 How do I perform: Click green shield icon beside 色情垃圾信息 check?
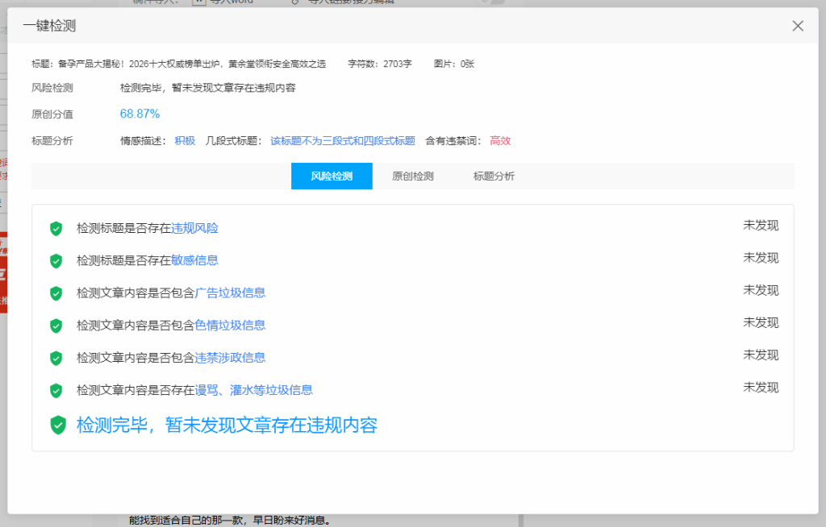tap(56, 326)
